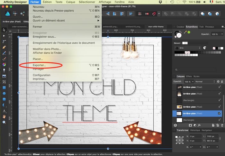Switch to the Historique tab
Screen dimensions: 225x156
pyautogui.click(x=195, y=130)
